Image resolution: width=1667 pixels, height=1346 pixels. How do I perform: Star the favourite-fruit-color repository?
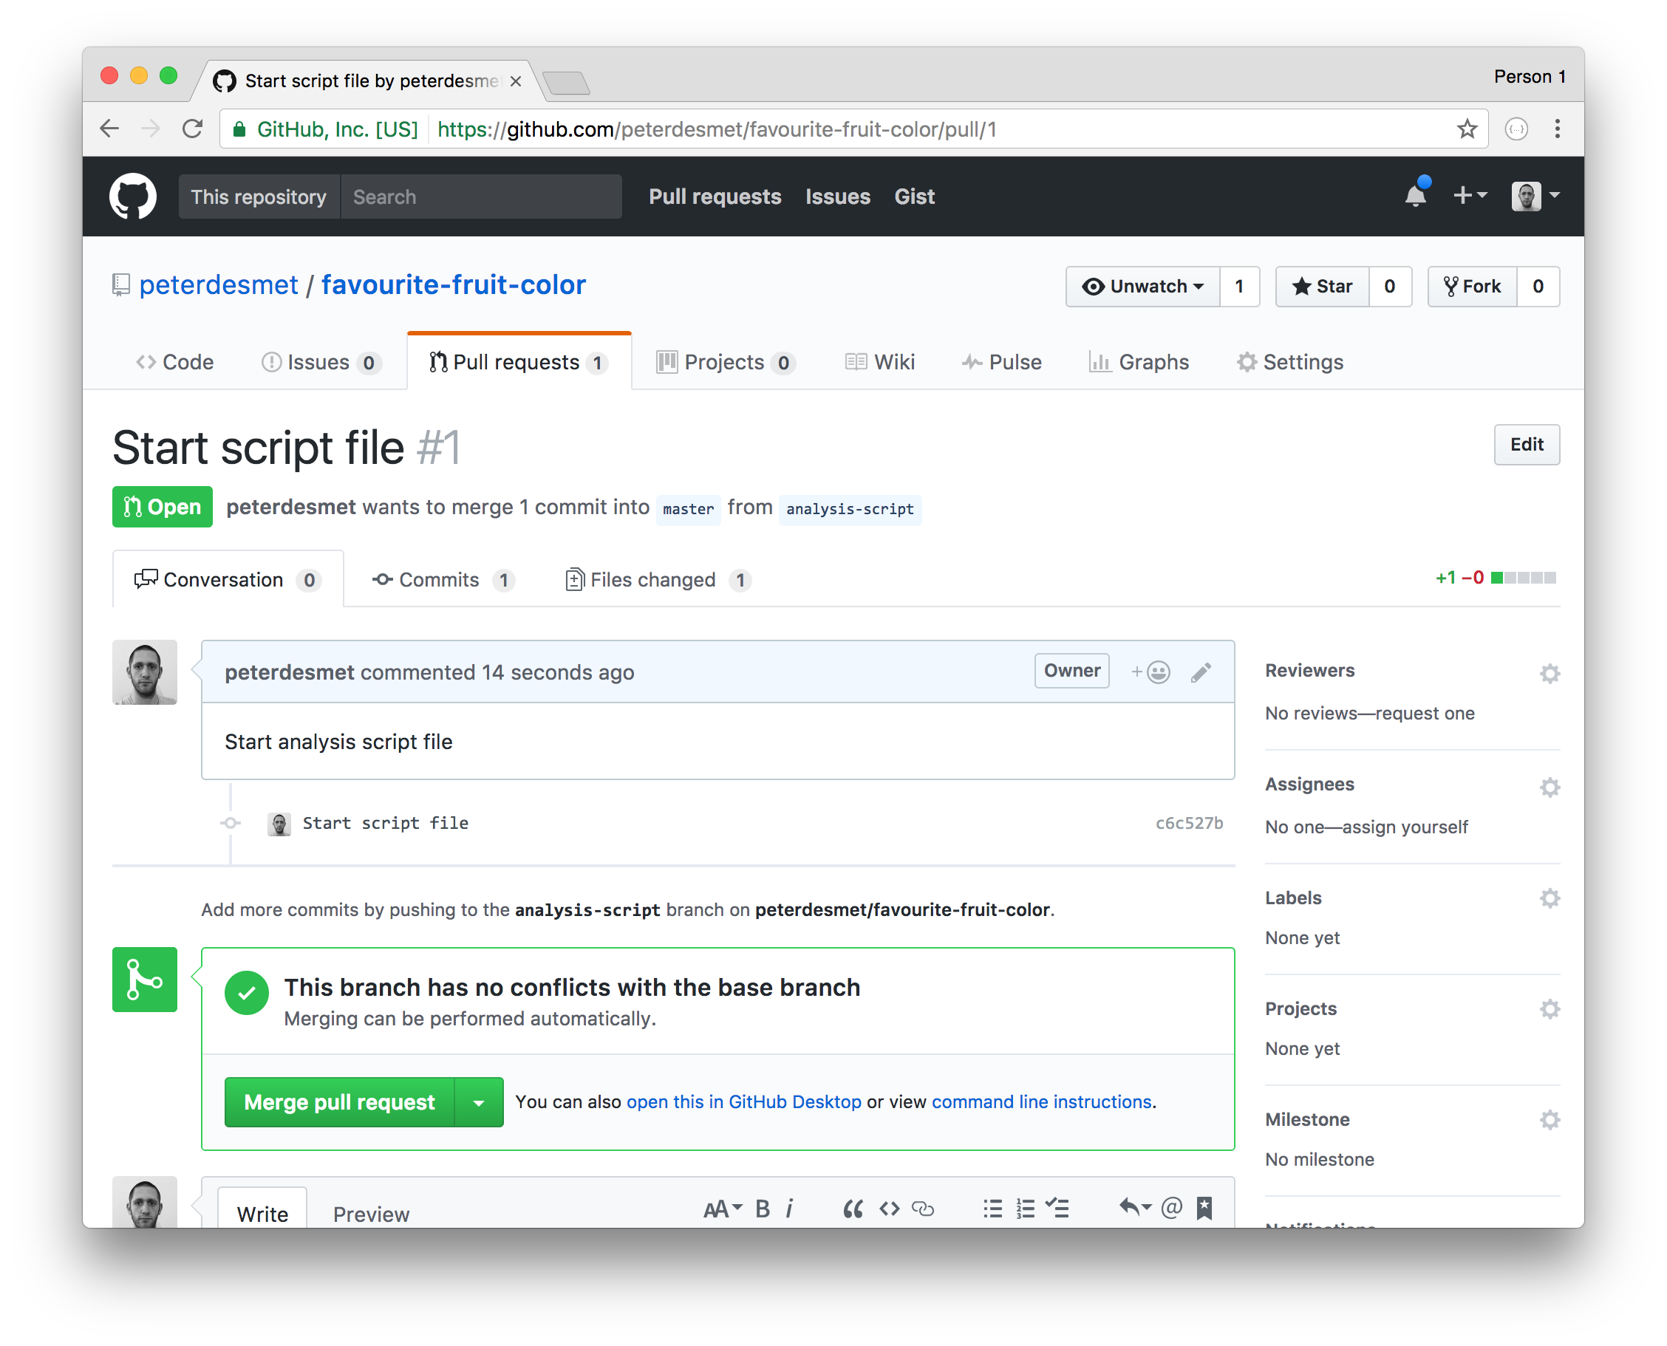point(1321,286)
